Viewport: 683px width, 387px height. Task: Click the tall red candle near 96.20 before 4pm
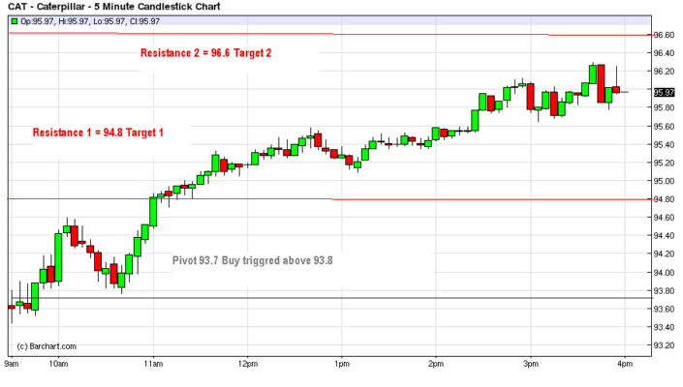pyautogui.click(x=601, y=83)
